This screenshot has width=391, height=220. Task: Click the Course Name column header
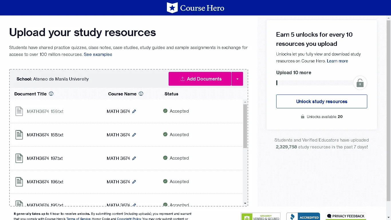(x=122, y=94)
